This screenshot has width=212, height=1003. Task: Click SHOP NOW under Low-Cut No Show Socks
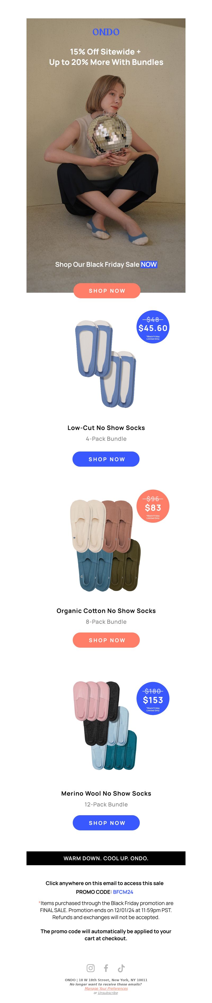tap(106, 459)
